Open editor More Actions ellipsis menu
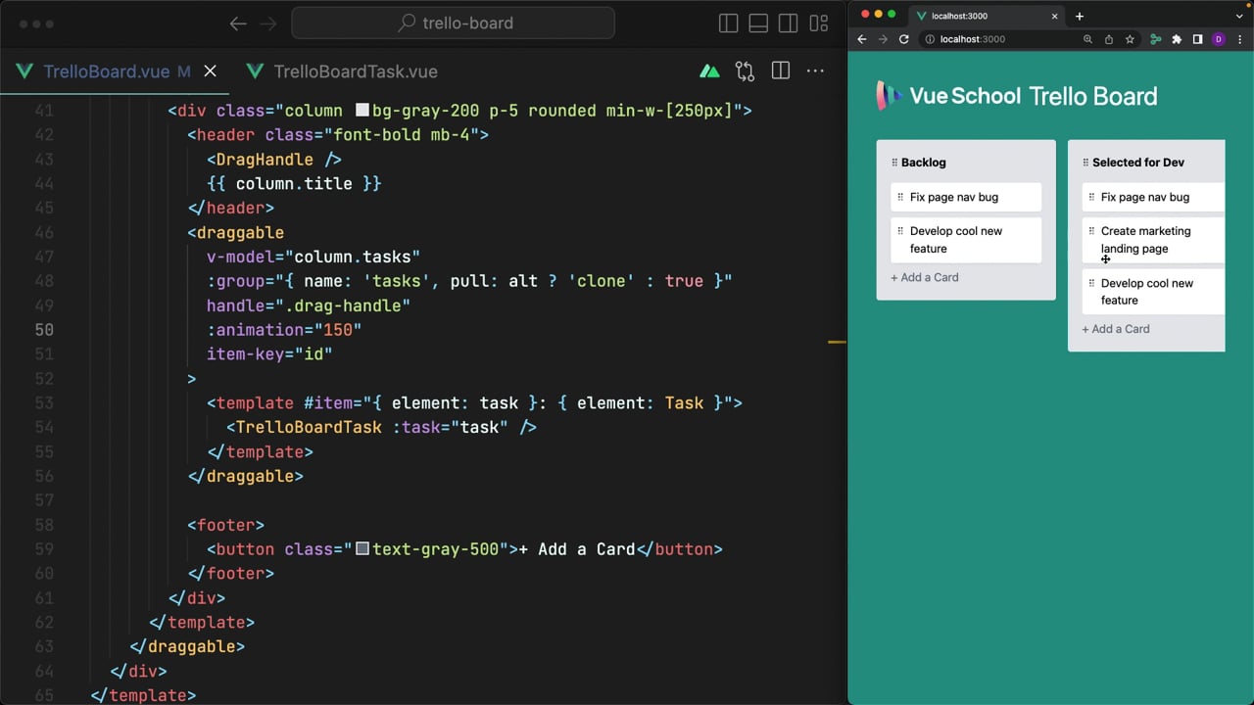 point(815,70)
